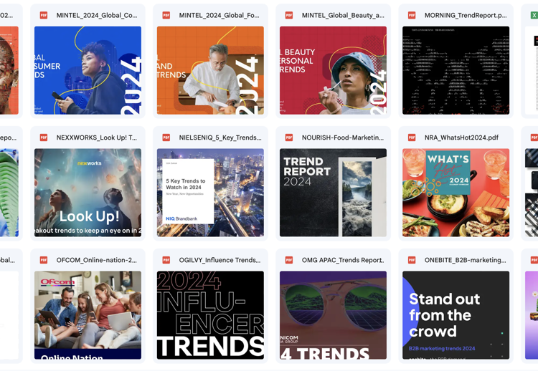Open the 2024 Influencer Trends cover thumbnail
This screenshot has height=371, width=538.
[210, 315]
